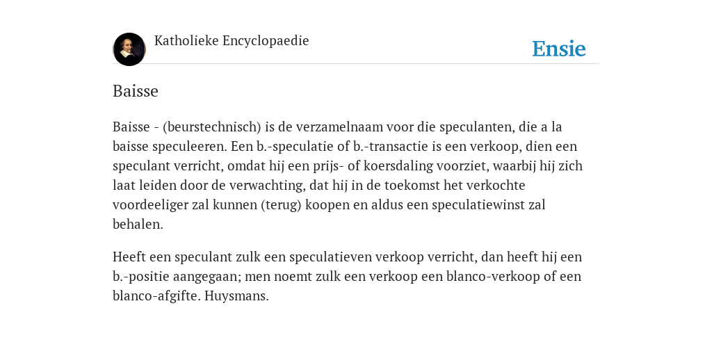The height and width of the screenshot is (356, 712).
Task: Click the author name Huysmans
Action: (x=236, y=296)
